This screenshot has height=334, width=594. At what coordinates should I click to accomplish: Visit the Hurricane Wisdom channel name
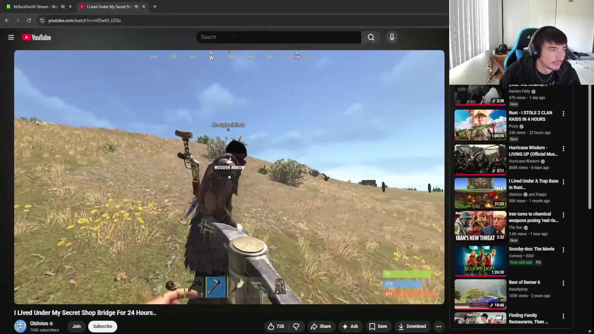(524, 161)
